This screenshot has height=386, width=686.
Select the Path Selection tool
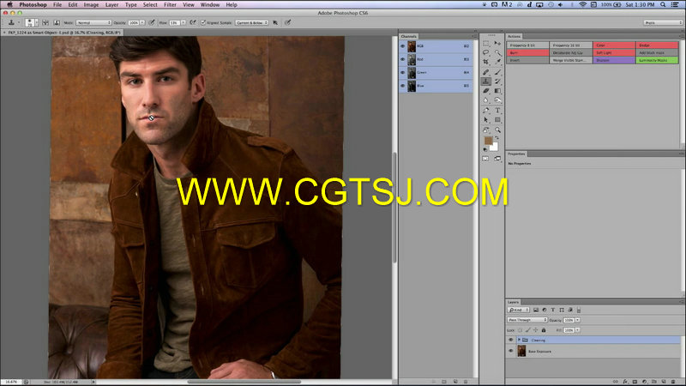pos(486,120)
